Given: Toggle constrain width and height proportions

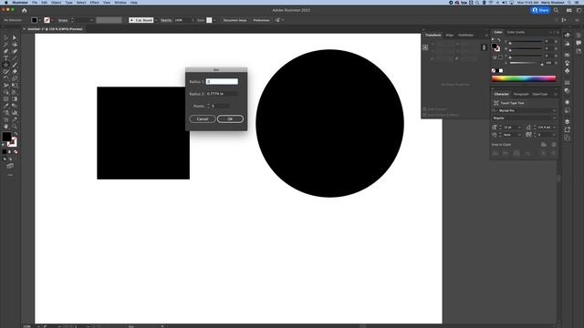Looking at the screenshot, I should point(484,47).
